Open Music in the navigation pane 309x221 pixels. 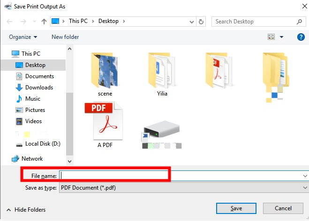pos(33,99)
